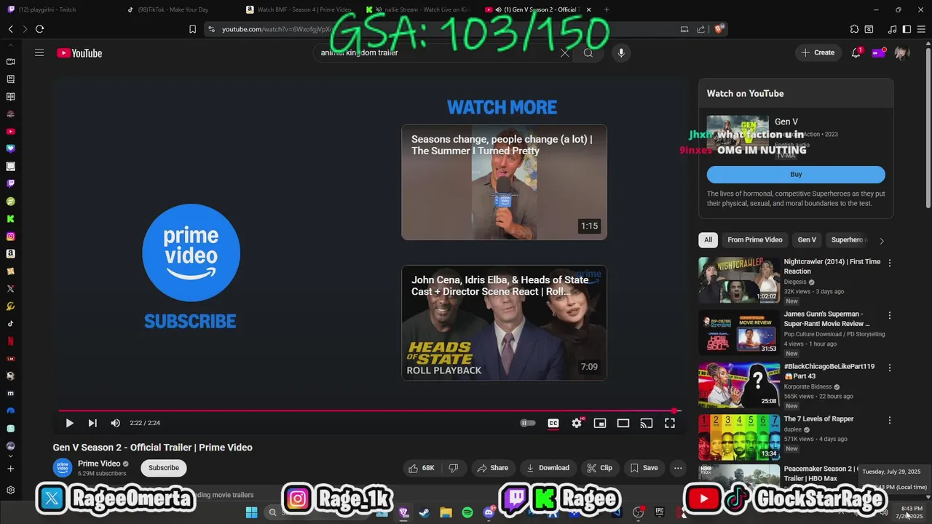Watch Heads of State Roll Playback endscreen video
This screenshot has width=932, height=524.
tap(504, 322)
